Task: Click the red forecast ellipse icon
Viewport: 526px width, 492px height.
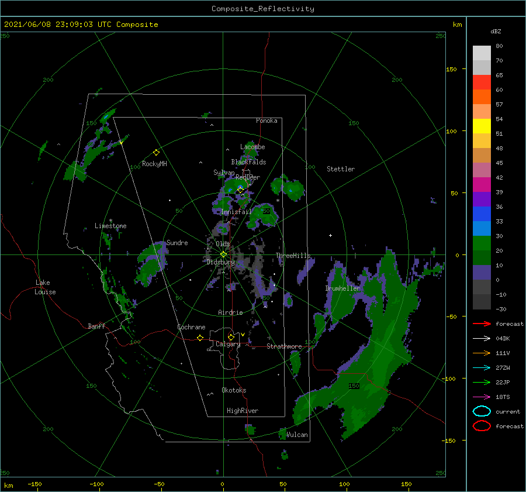Action: click(x=482, y=426)
